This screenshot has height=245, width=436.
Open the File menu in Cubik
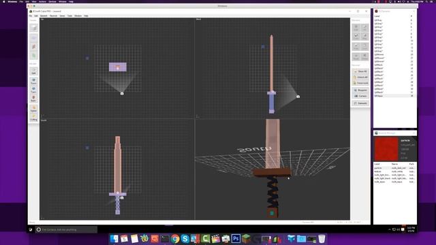pyautogui.click(x=31, y=16)
